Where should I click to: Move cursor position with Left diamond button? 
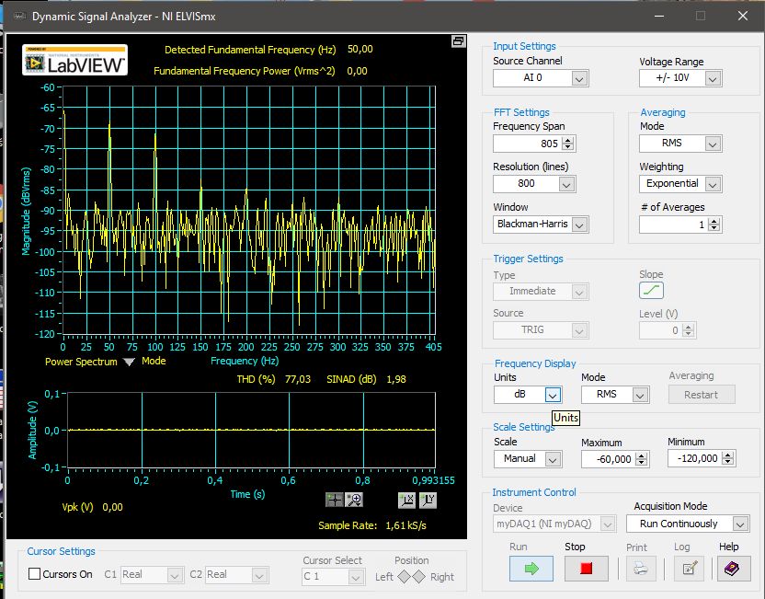[404, 577]
